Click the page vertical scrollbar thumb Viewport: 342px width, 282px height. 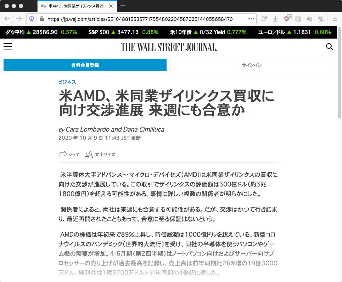pos(339,73)
